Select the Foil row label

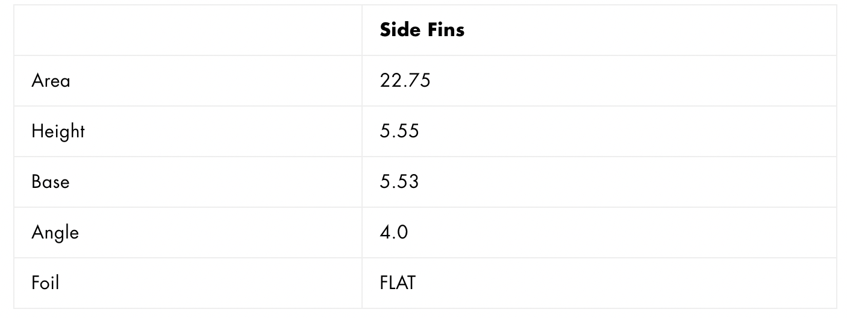click(45, 283)
